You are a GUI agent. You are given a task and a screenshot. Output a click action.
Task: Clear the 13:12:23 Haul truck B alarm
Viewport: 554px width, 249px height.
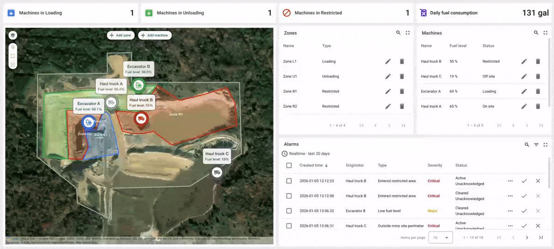[x=538, y=181]
